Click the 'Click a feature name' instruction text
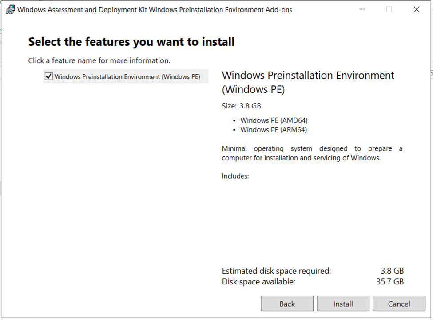The width and height of the screenshot is (433, 320). [99, 60]
